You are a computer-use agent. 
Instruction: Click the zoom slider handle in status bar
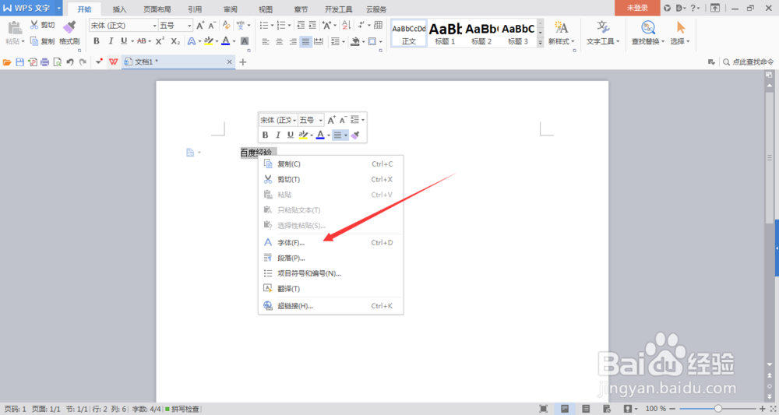(x=718, y=409)
